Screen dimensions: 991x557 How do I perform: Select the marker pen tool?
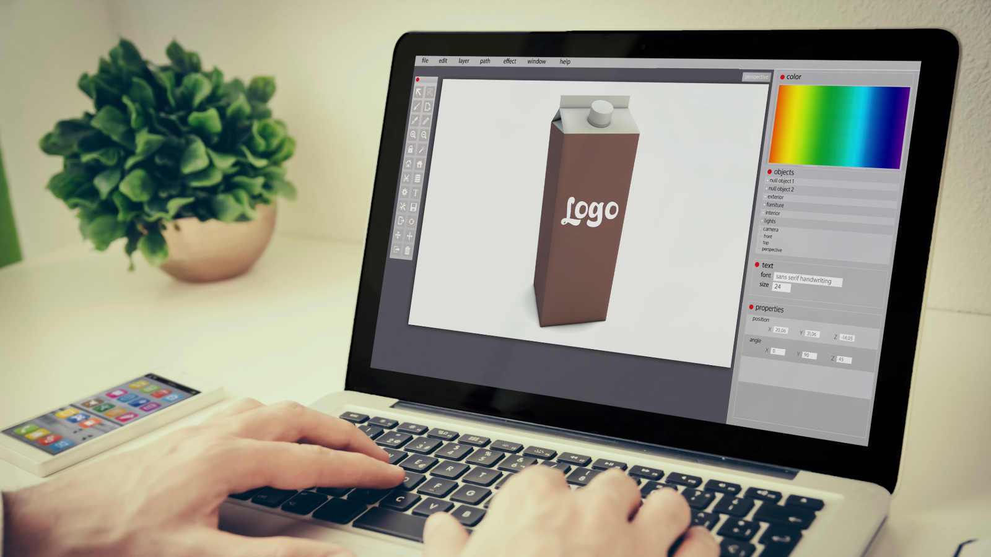pos(414,121)
